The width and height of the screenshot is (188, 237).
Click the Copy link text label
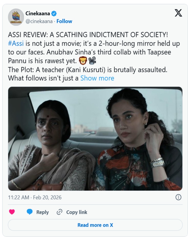[x=77, y=212]
